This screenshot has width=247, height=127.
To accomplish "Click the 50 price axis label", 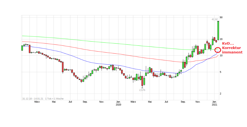I will [221, 17].
